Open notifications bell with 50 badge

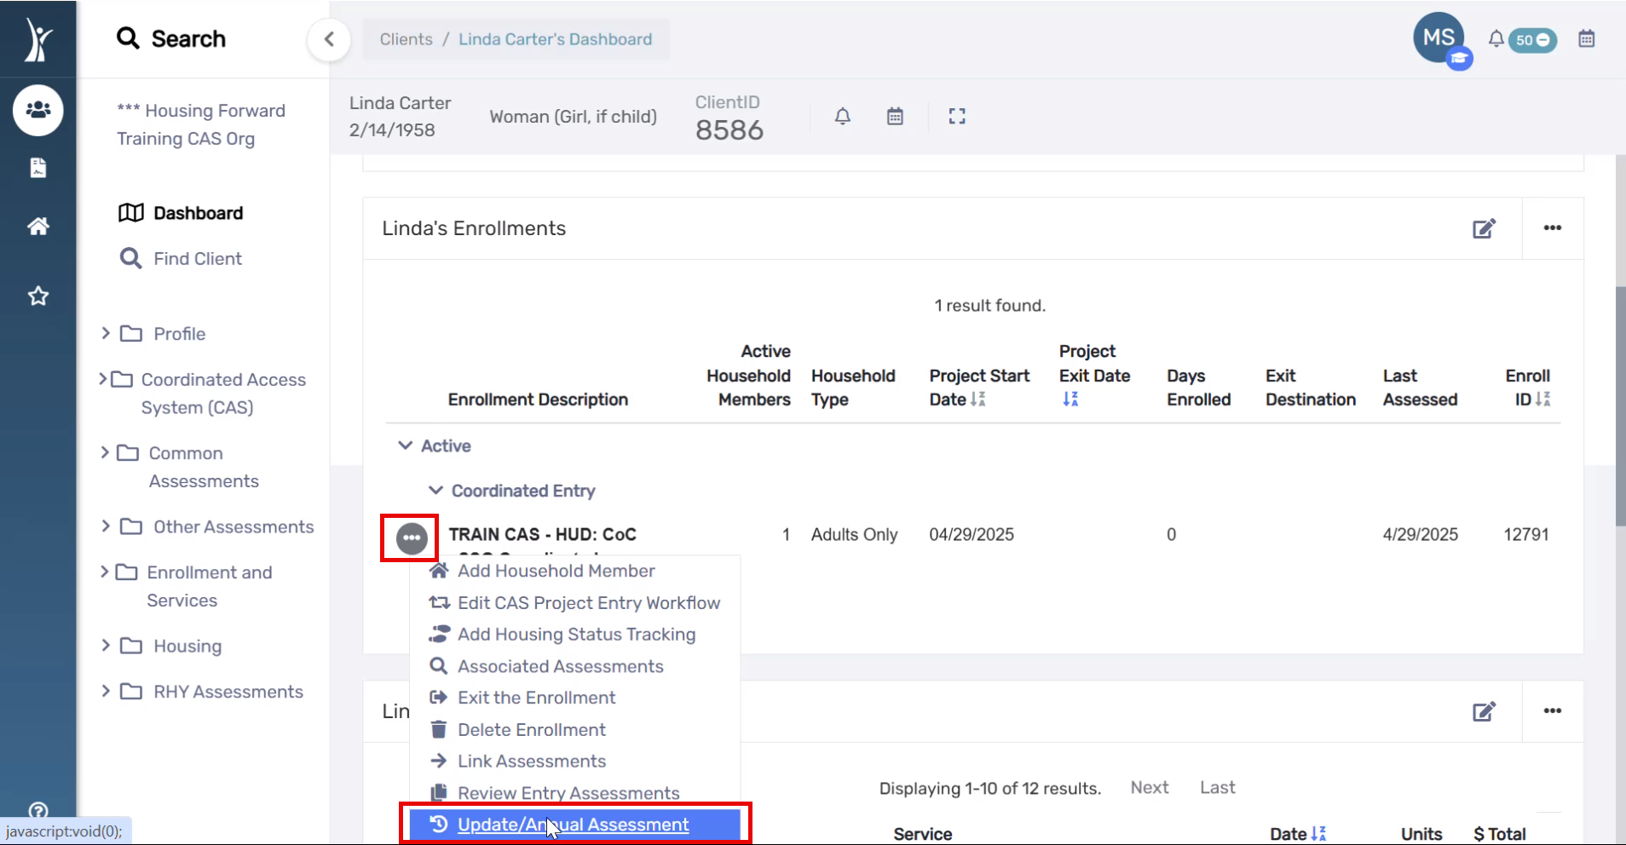pyautogui.click(x=1522, y=39)
